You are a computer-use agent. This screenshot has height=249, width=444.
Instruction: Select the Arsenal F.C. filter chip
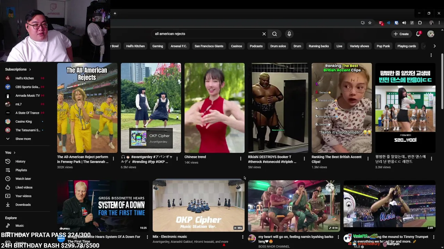click(179, 46)
